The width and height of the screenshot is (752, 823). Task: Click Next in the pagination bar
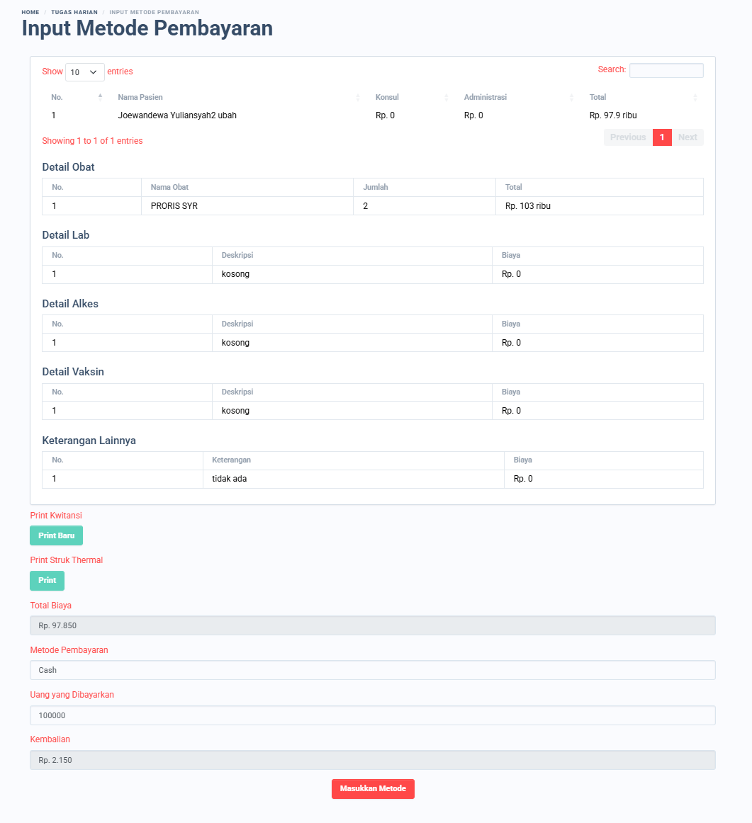[687, 137]
